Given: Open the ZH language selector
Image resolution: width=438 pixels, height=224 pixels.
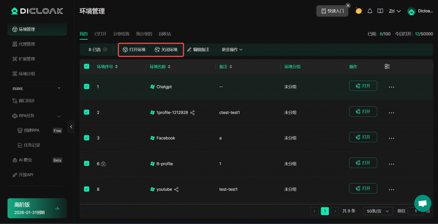Looking at the screenshot, I should (x=394, y=11).
